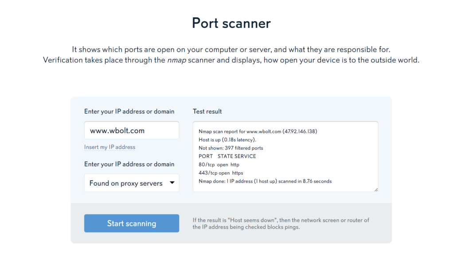Click the Nmap scan report line

[x=258, y=131]
